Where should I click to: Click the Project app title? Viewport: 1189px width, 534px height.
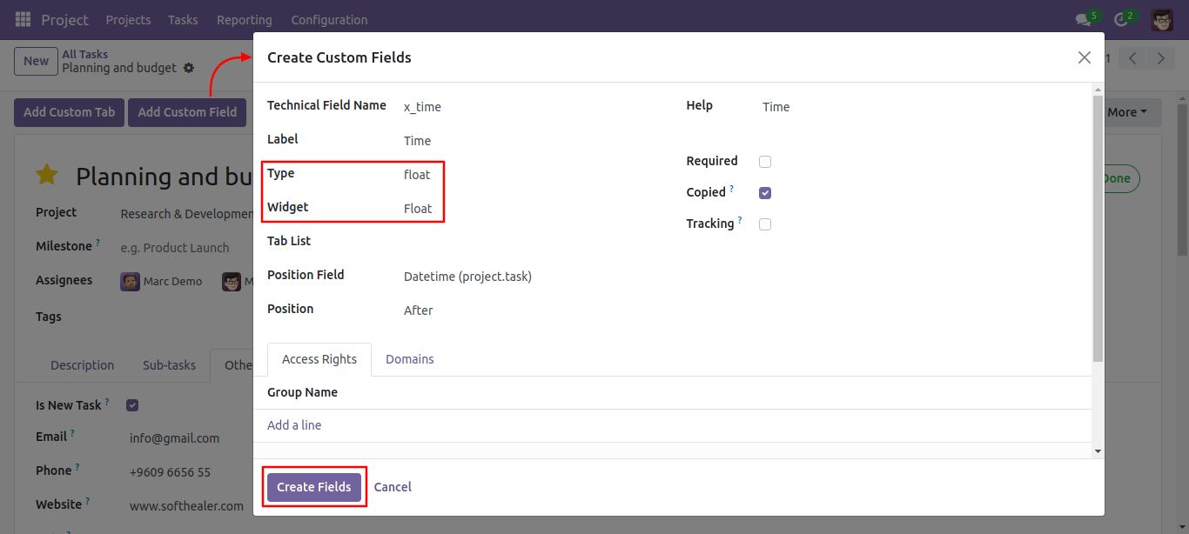coord(65,19)
